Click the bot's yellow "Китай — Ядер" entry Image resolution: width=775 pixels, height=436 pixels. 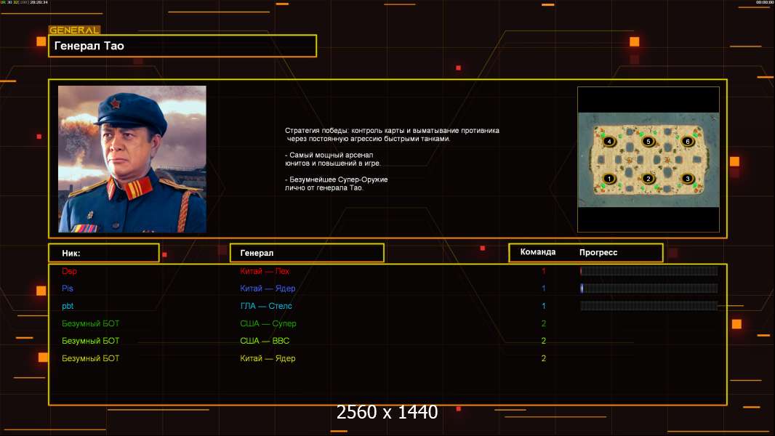tap(268, 358)
